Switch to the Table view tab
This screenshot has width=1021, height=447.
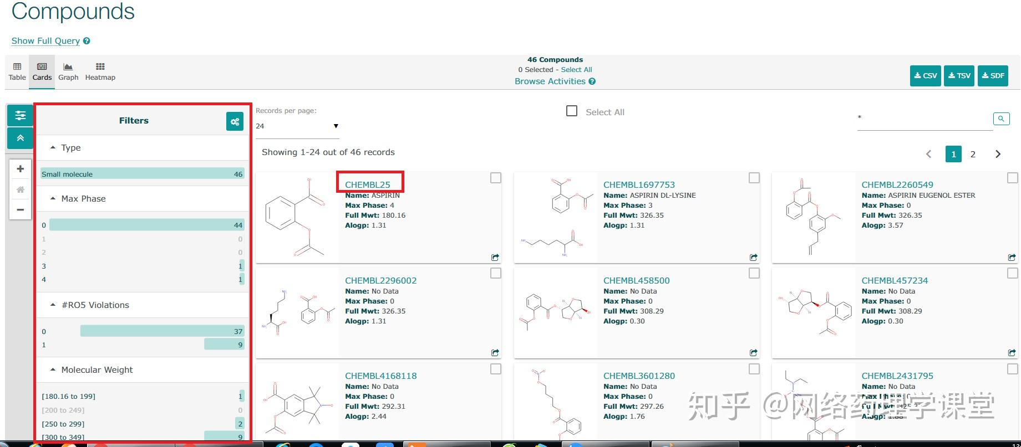click(17, 71)
